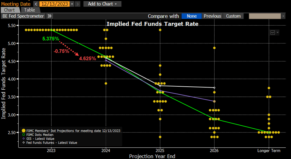Click the yellow FOMC Members' Dot legend marker
The width and height of the screenshot is (291, 159).
point(24,131)
